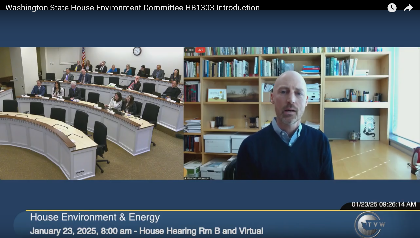This screenshot has width=420, height=238.
Task: Click the 01/23/25 09:26:14 AM timestamp
Action: [x=383, y=204]
